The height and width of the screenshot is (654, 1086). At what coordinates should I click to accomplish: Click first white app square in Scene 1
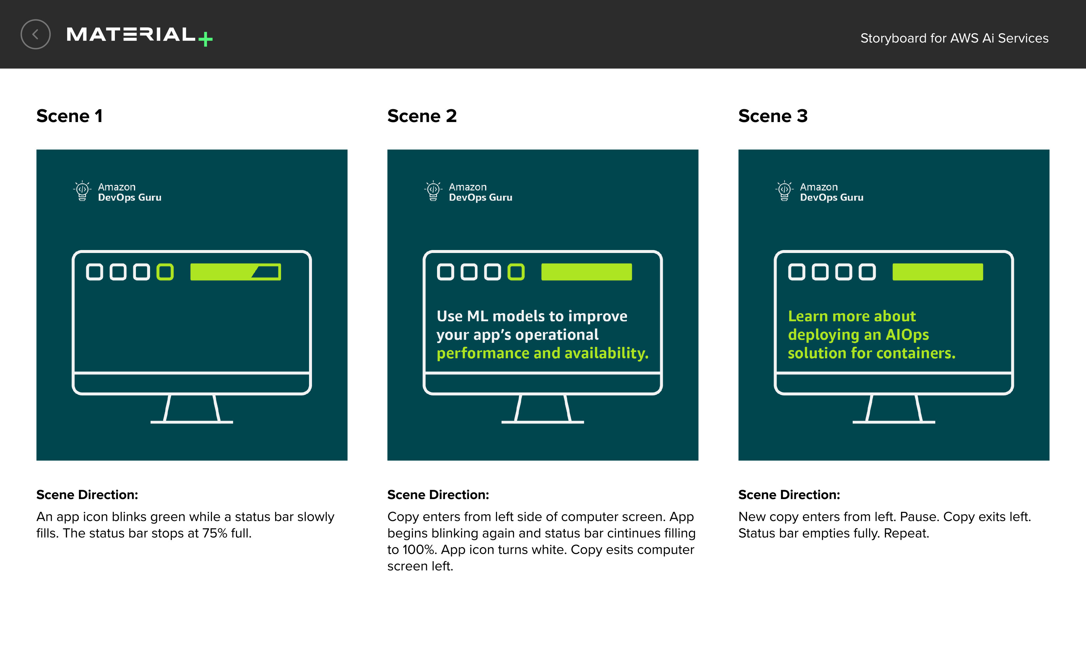click(x=94, y=272)
